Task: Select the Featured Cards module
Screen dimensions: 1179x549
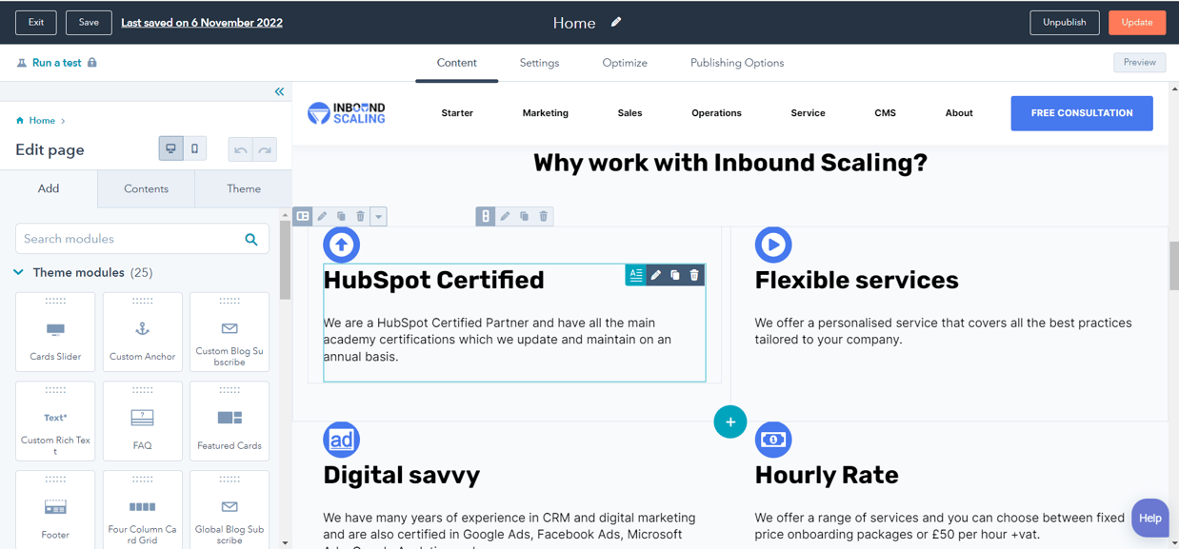Action: (x=230, y=421)
